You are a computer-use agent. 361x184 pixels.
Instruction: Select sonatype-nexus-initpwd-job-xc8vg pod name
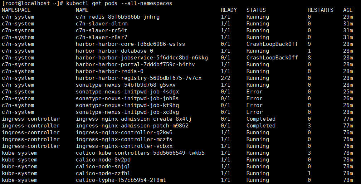click(127, 112)
